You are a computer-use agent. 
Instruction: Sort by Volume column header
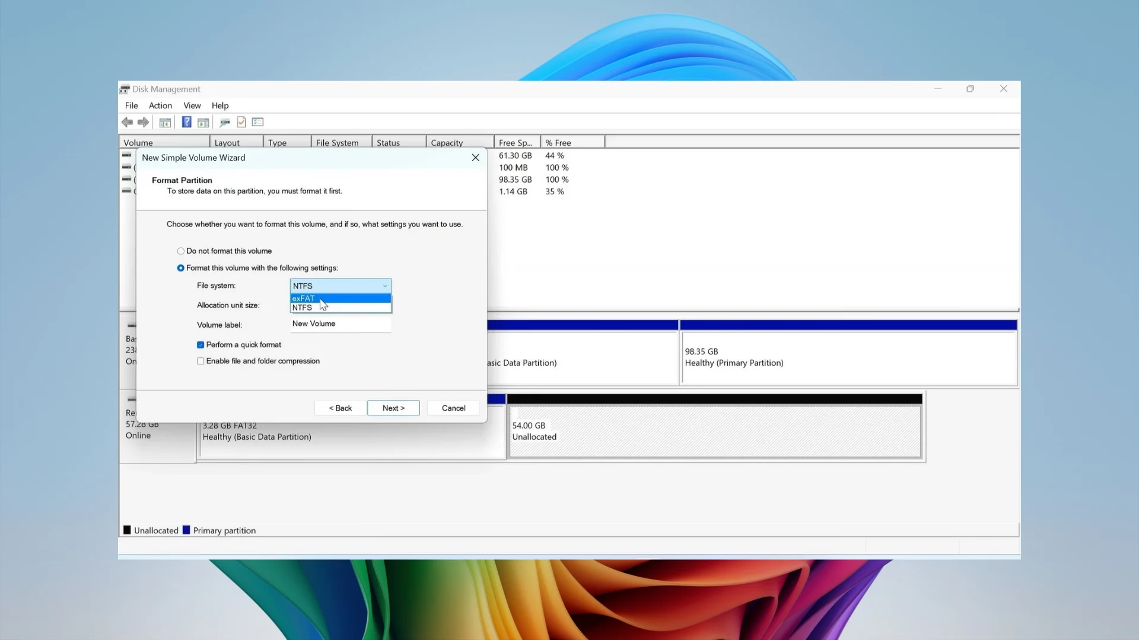tap(164, 142)
